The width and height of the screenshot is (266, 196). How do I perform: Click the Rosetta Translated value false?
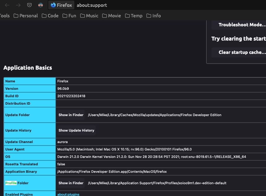coord(61,164)
